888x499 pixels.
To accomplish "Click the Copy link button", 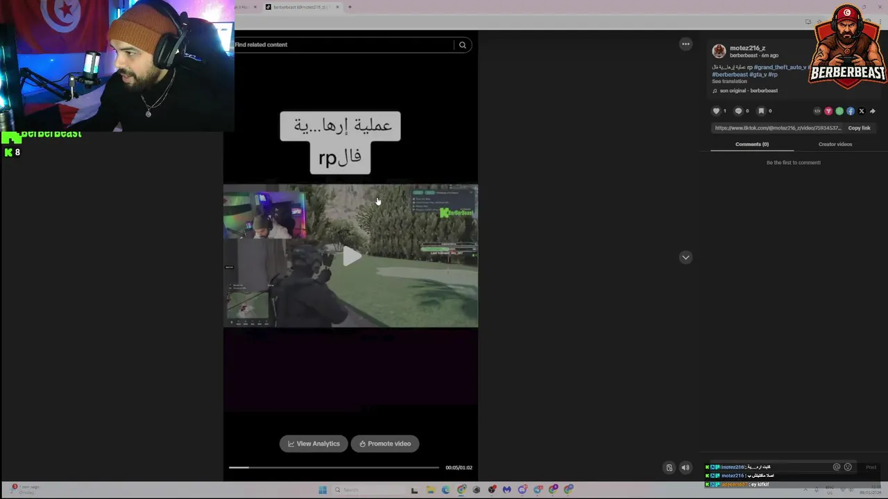I will (859, 128).
